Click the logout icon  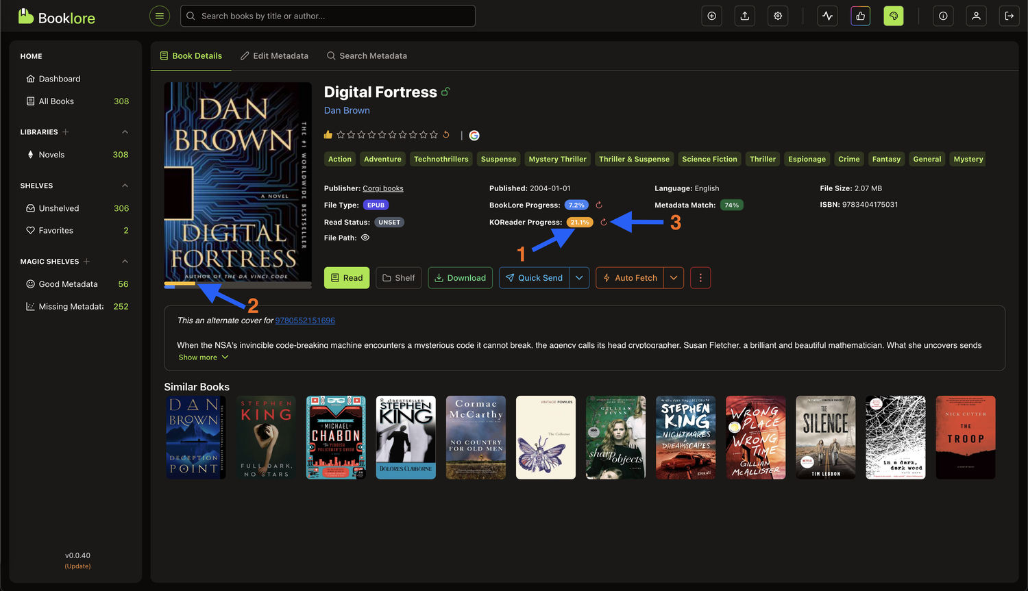(1009, 16)
